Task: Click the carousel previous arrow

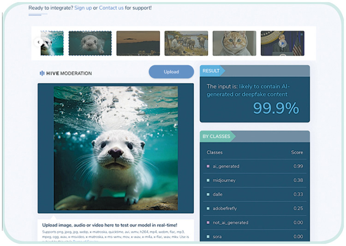Action: (x=39, y=42)
